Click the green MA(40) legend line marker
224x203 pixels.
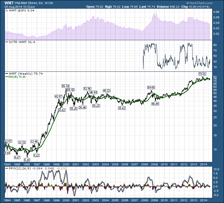7,76
